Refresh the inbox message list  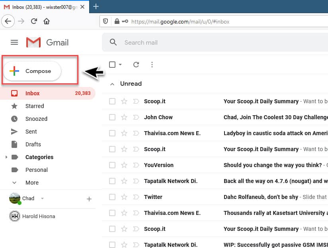tap(136, 65)
